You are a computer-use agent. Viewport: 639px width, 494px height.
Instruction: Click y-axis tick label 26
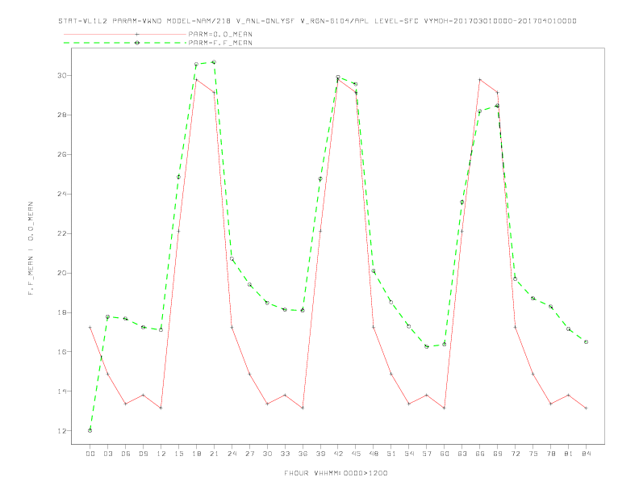click(x=61, y=154)
